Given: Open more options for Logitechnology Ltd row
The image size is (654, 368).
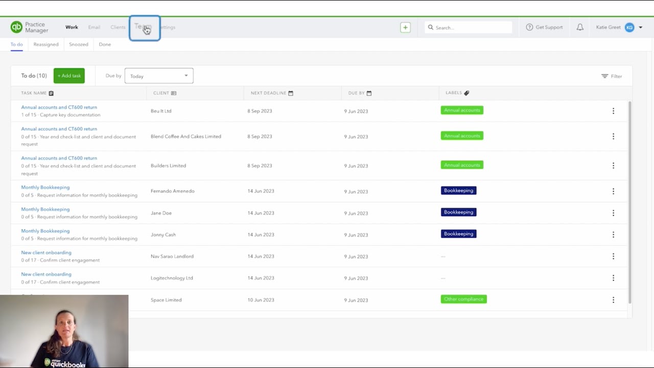Looking at the screenshot, I should pyautogui.click(x=613, y=278).
